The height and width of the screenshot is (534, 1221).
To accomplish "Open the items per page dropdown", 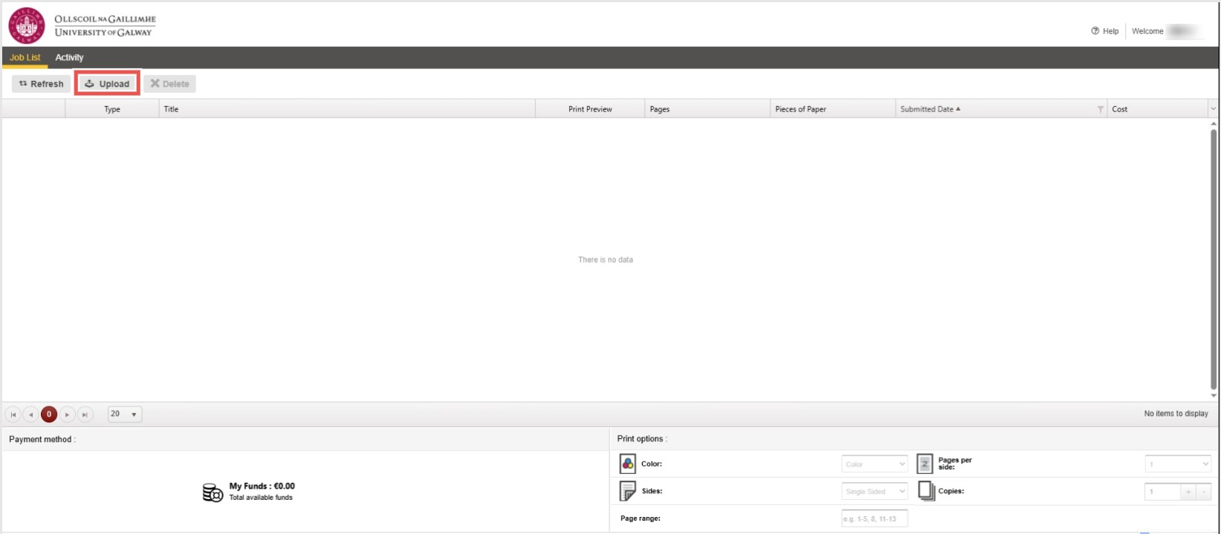I will [x=125, y=414].
